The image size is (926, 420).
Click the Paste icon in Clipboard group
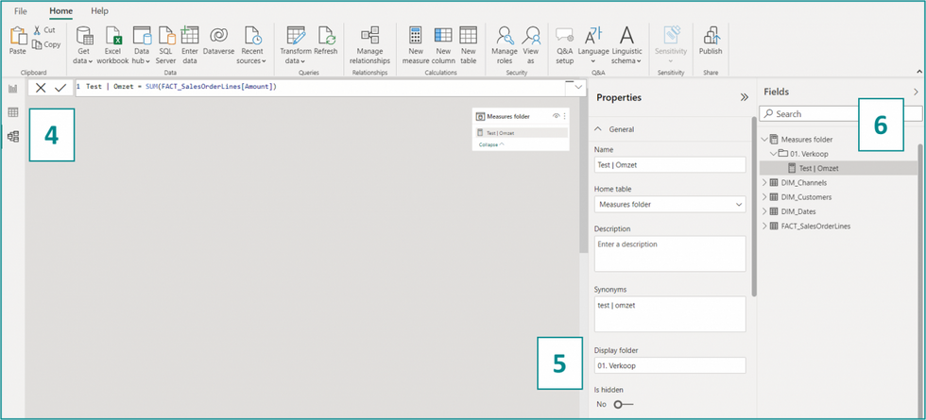click(x=18, y=37)
